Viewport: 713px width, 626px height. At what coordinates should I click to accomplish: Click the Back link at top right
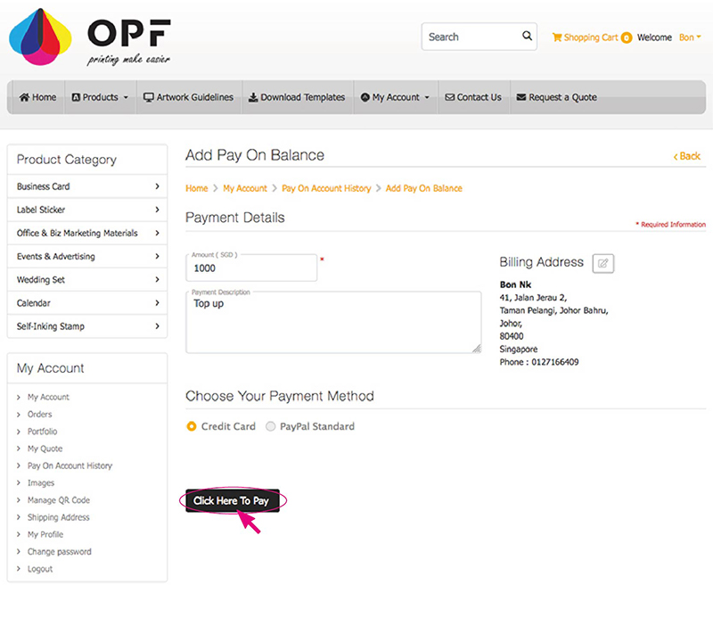[x=686, y=156]
